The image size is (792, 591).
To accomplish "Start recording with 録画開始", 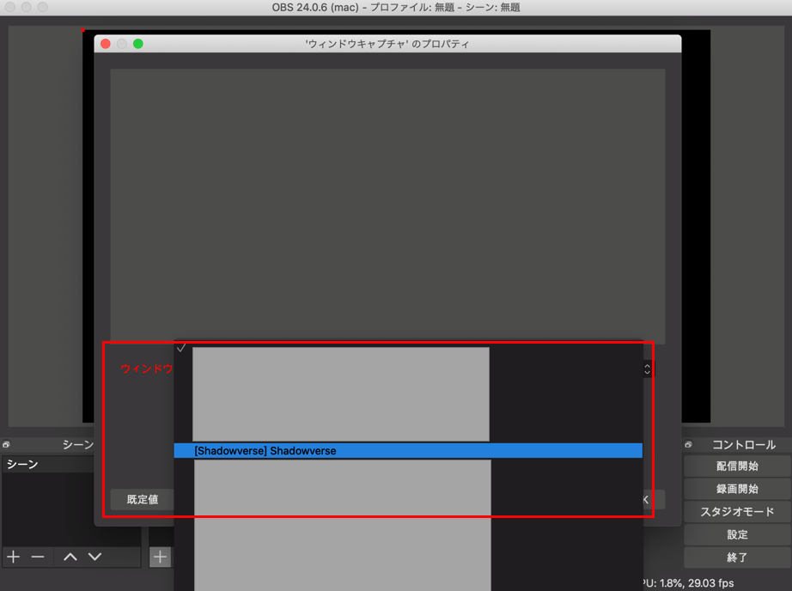I will tap(737, 489).
